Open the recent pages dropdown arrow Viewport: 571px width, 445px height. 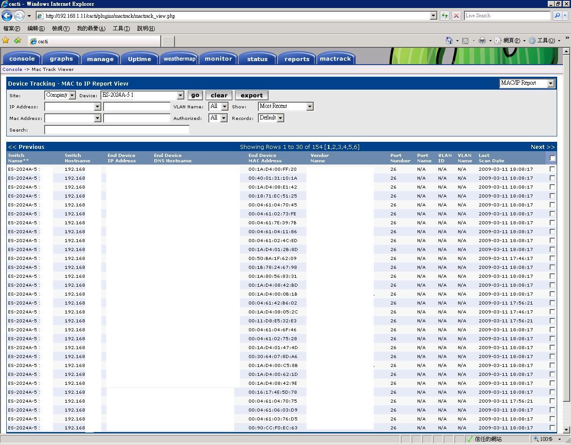coord(29,16)
